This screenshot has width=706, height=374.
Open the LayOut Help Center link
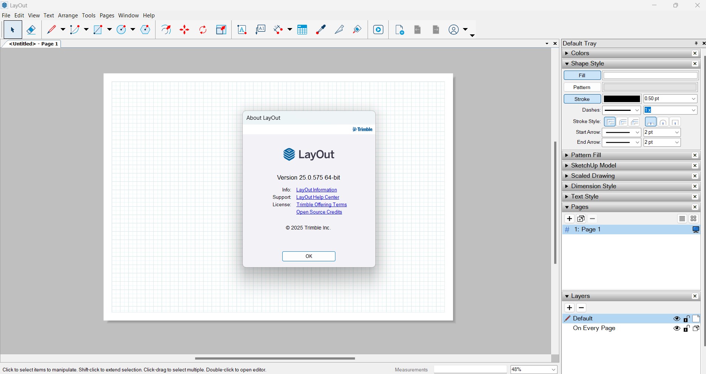point(318,197)
